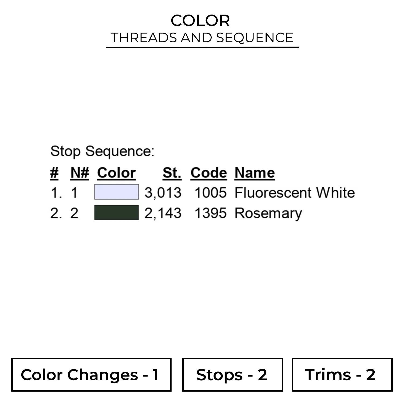
Task: Click the underlined Color column header
Action: pos(116,173)
